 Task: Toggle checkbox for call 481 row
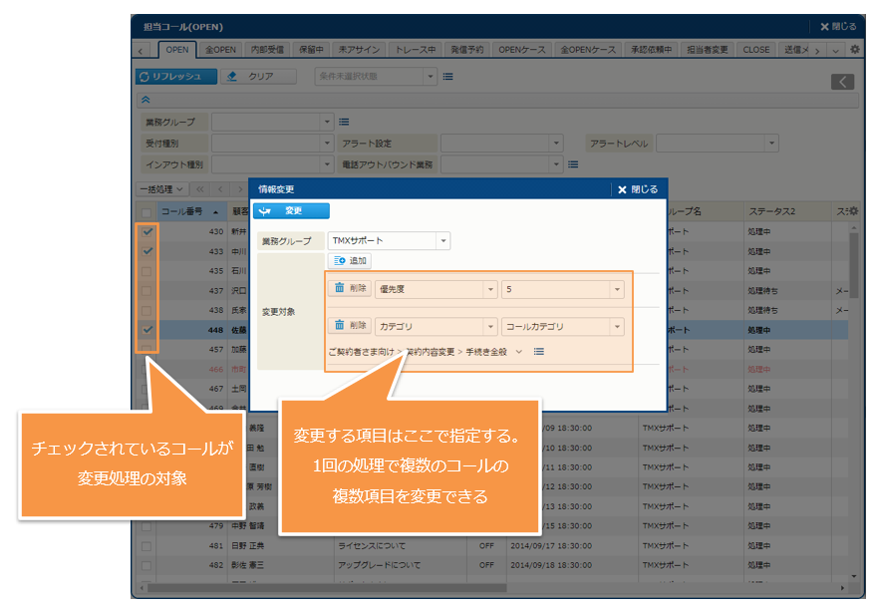tap(147, 545)
